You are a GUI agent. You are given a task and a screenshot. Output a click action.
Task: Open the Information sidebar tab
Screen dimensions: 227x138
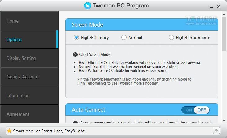[x=29, y=95]
